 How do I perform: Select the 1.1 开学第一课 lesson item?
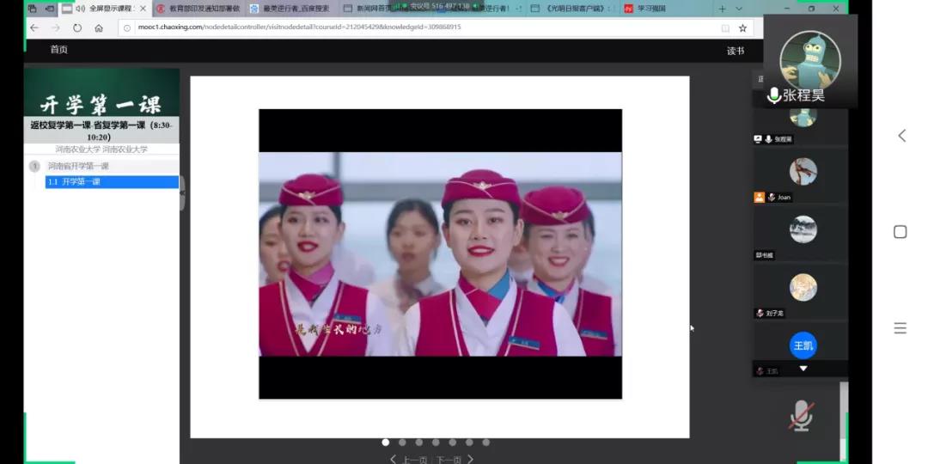[x=112, y=182]
